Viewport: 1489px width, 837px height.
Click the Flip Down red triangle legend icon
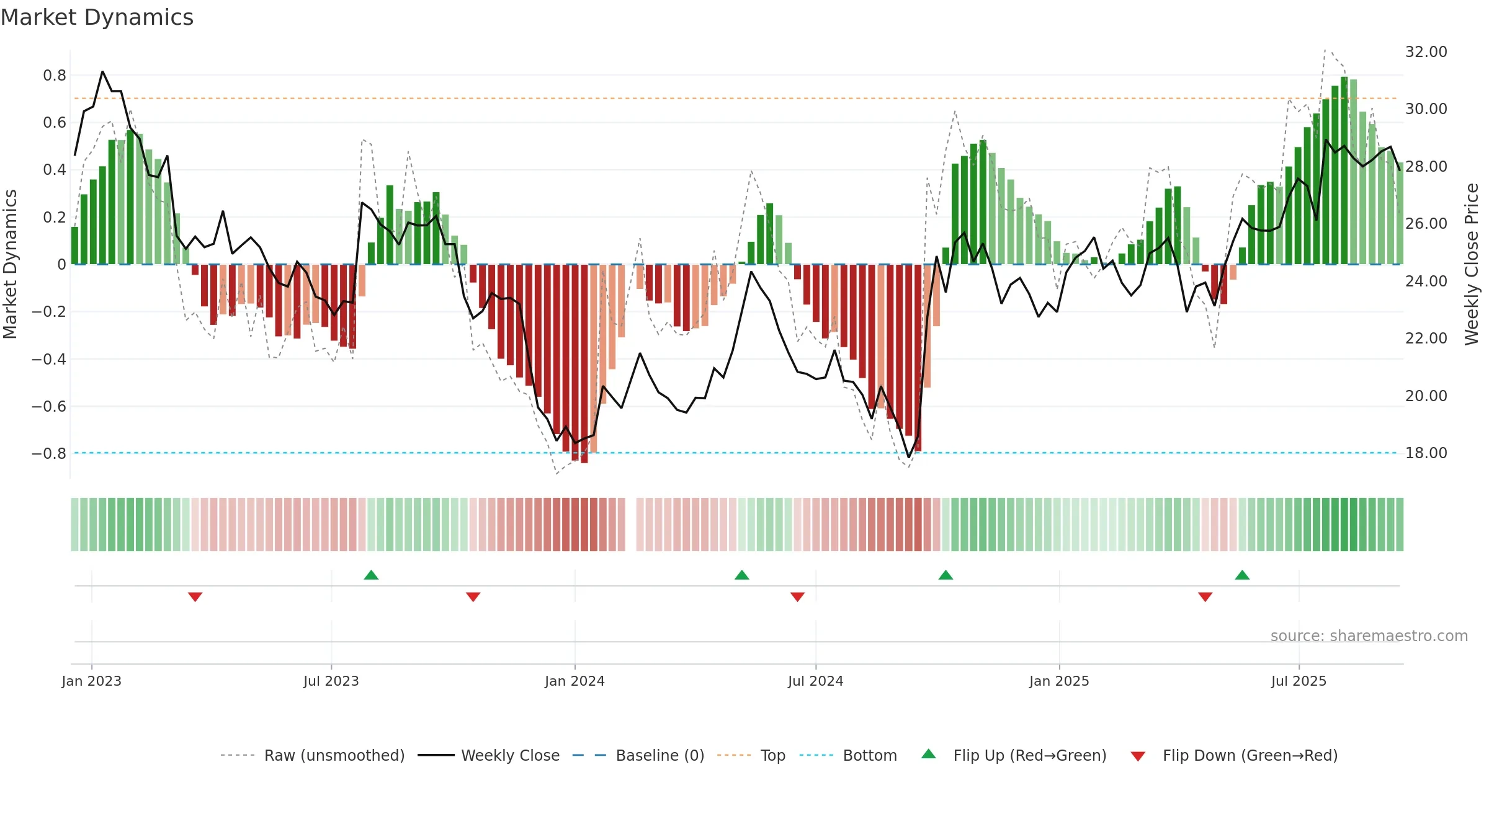[1138, 756]
